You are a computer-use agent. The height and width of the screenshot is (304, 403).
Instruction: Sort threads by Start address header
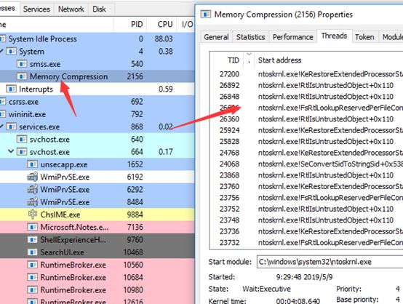(x=329, y=60)
